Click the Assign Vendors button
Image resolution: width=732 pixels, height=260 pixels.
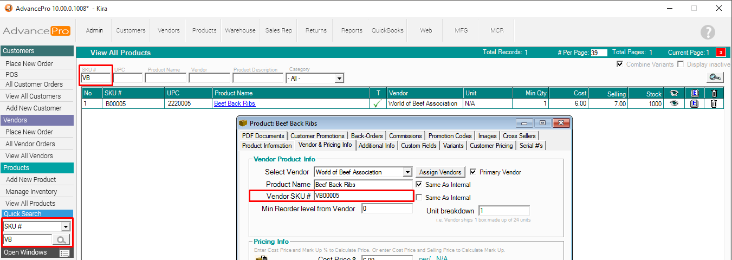(x=441, y=172)
